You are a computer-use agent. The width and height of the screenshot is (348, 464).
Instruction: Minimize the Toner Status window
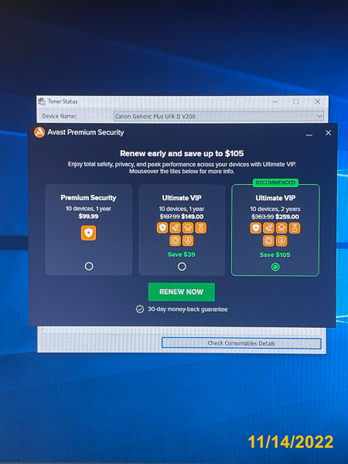pyautogui.click(x=275, y=101)
